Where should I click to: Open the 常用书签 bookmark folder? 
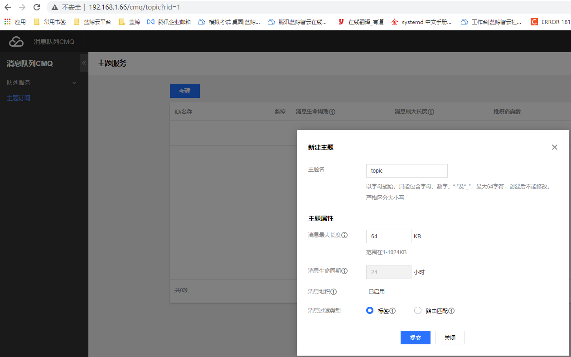pyautogui.click(x=50, y=22)
